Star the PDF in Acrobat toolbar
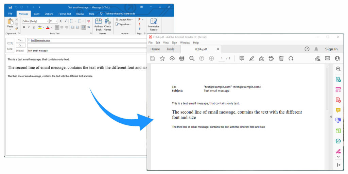Image resolution: width=348 pixels, height=174 pixels. (x=162, y=58)
